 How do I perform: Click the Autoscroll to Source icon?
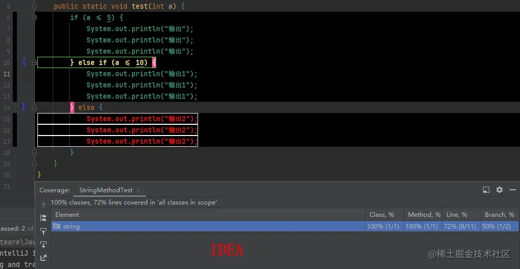click(x=43, y=231)
